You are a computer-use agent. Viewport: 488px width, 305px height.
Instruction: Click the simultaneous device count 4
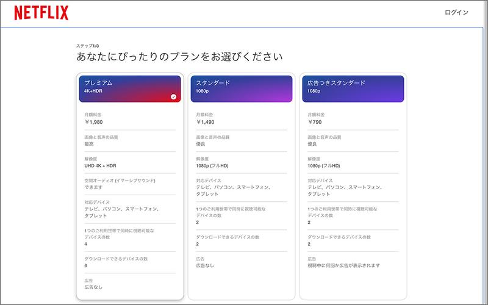pos(86,244)
